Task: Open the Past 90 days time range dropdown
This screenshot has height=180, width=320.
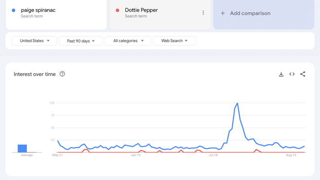Action: (81, 41)
